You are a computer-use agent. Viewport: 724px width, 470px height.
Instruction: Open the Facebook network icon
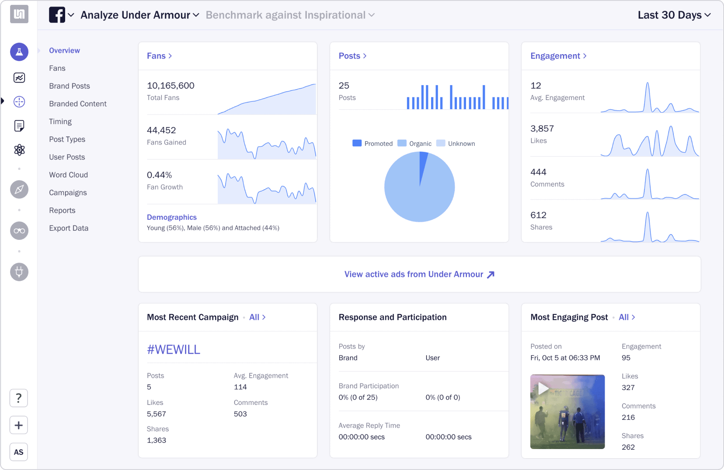click(57, 15)
